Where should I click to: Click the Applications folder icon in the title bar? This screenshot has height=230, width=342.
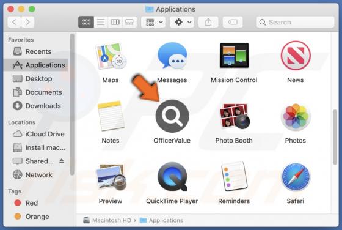click(x=150, y=9)
